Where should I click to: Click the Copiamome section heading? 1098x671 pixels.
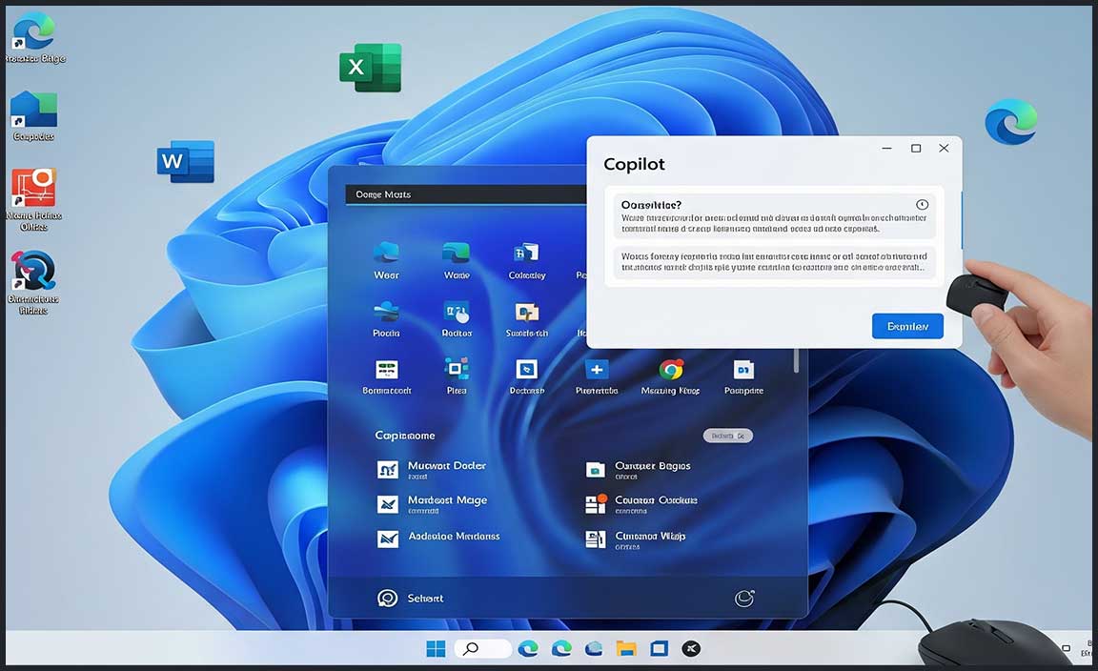405,436
